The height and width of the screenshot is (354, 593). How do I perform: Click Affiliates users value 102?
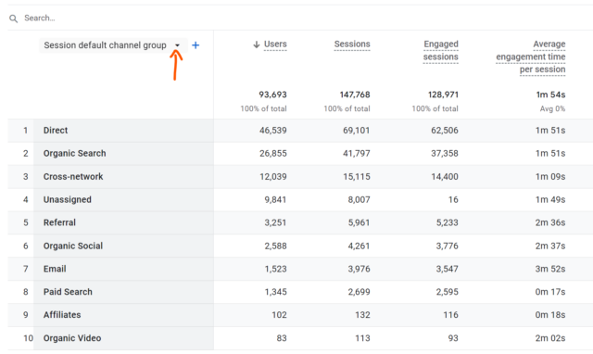tap(279, 315)
